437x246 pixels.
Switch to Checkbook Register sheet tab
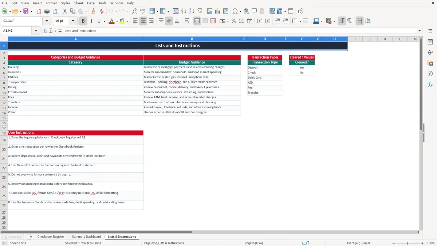51,237
